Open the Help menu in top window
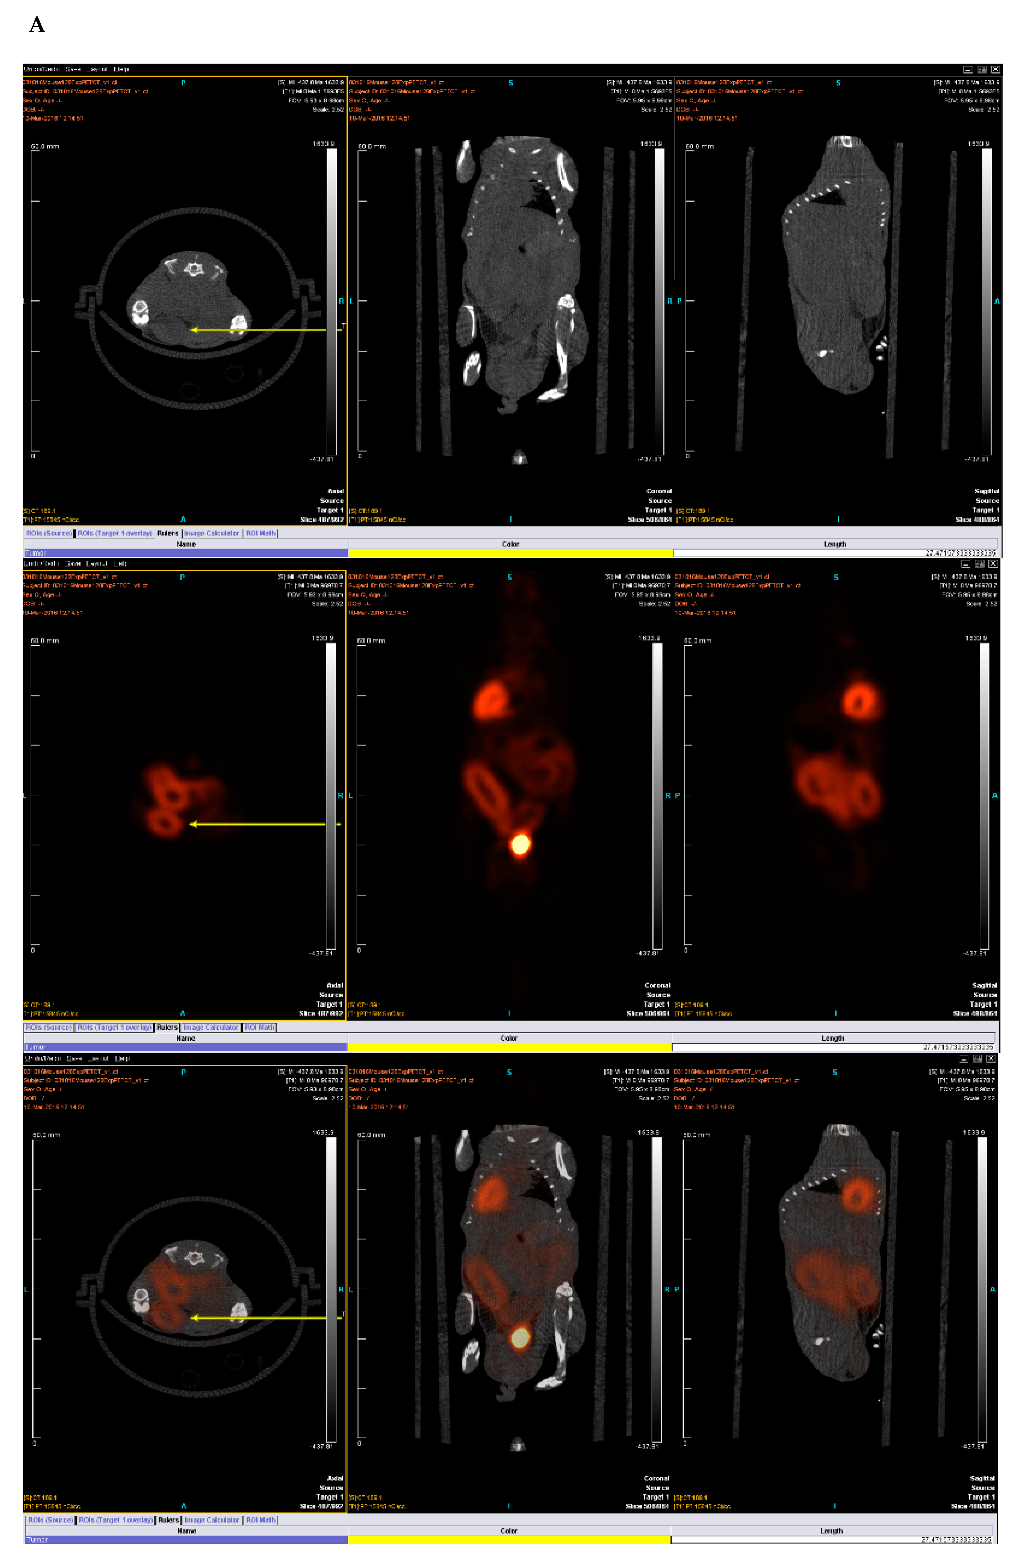The image size is (1022, 1564). tap(121, 69)
